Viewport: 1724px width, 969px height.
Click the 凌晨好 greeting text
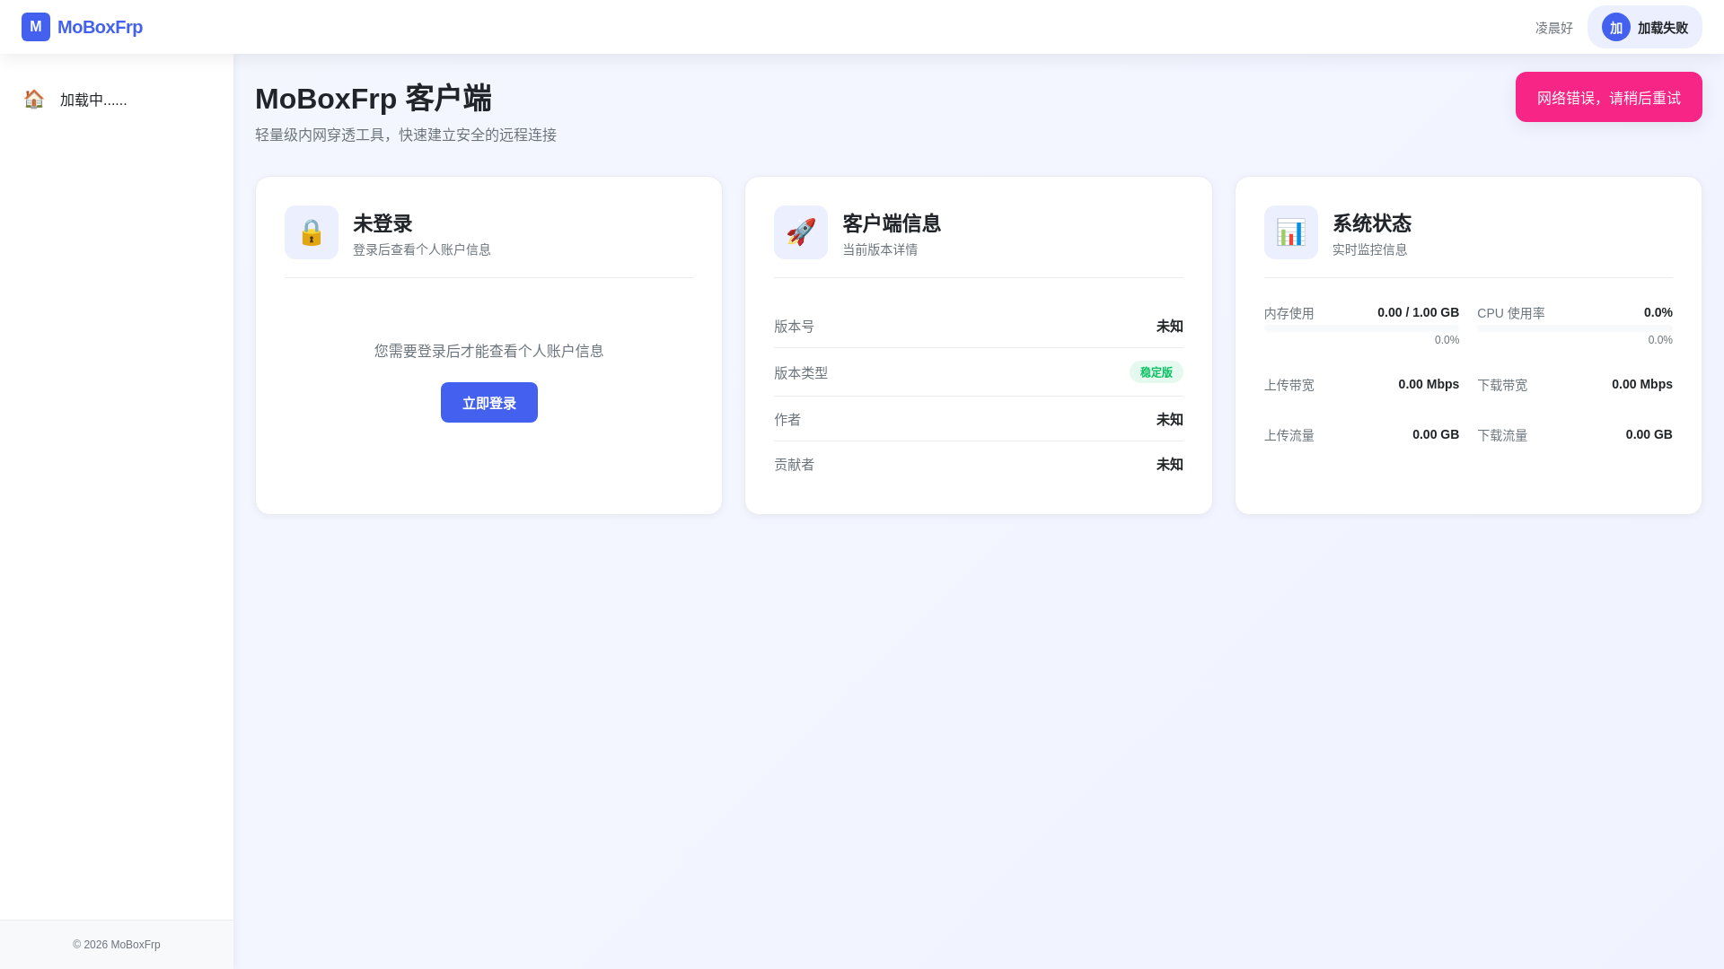click(1554, 28)
